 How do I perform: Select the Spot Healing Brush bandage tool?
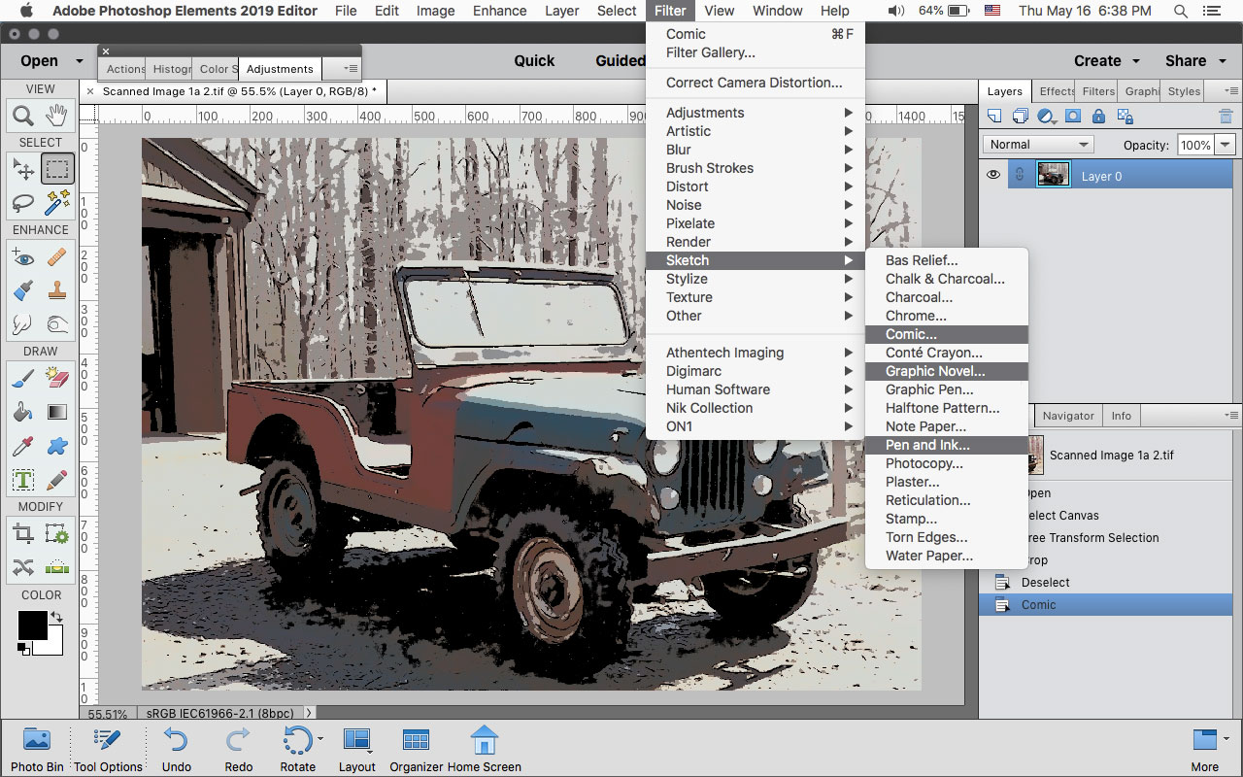pos(57,257)
